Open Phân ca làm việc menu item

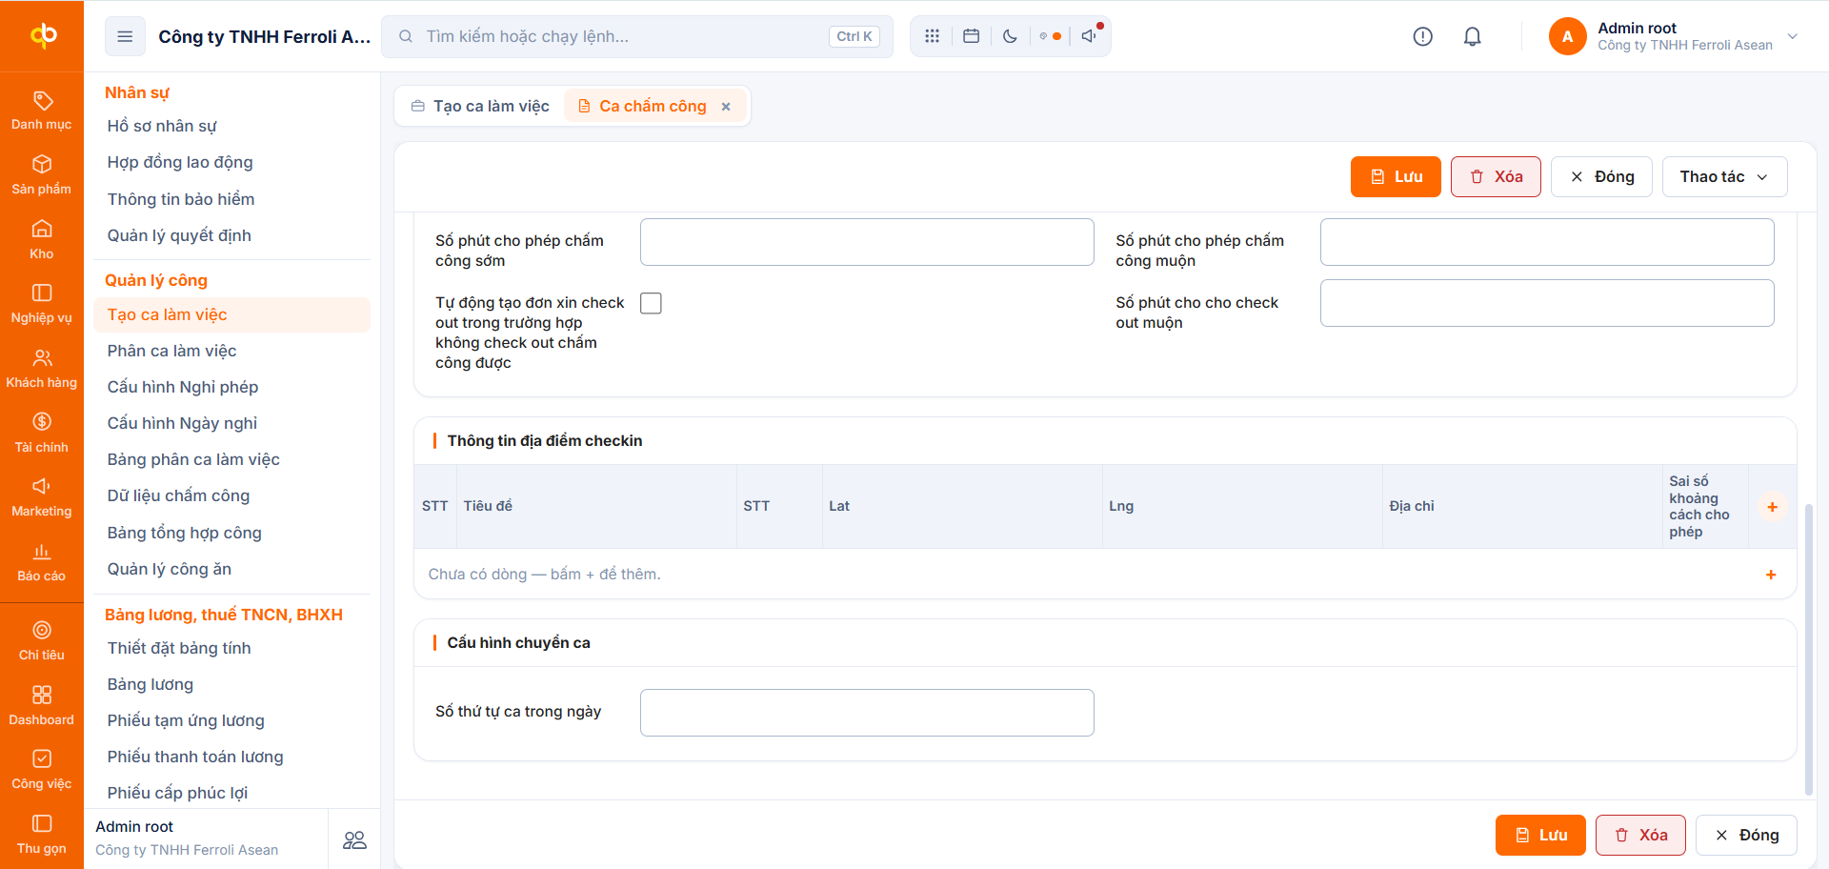(x=231, y=351)
